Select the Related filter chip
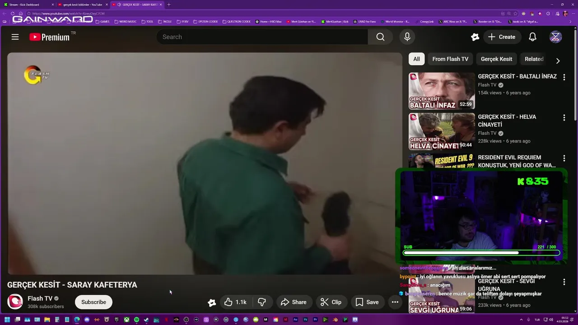The image size is (578, 325). (x=534, y=59)
